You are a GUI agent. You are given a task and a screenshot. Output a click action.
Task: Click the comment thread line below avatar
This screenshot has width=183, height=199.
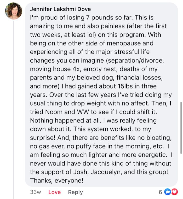pos(14,104)
